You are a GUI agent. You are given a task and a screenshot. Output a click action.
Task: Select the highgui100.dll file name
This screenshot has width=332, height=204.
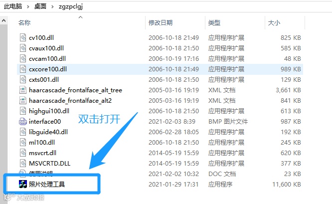[49, 111]
